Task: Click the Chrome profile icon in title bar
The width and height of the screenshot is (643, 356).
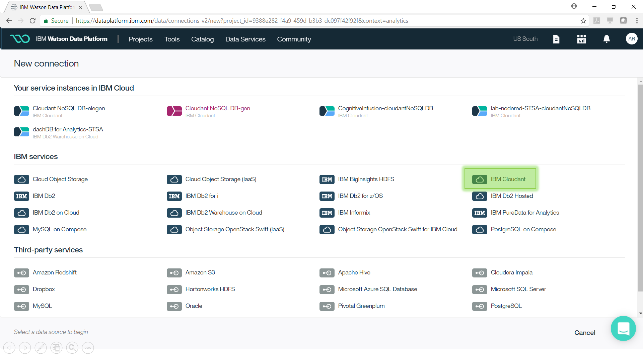Action: pos(574,6)
